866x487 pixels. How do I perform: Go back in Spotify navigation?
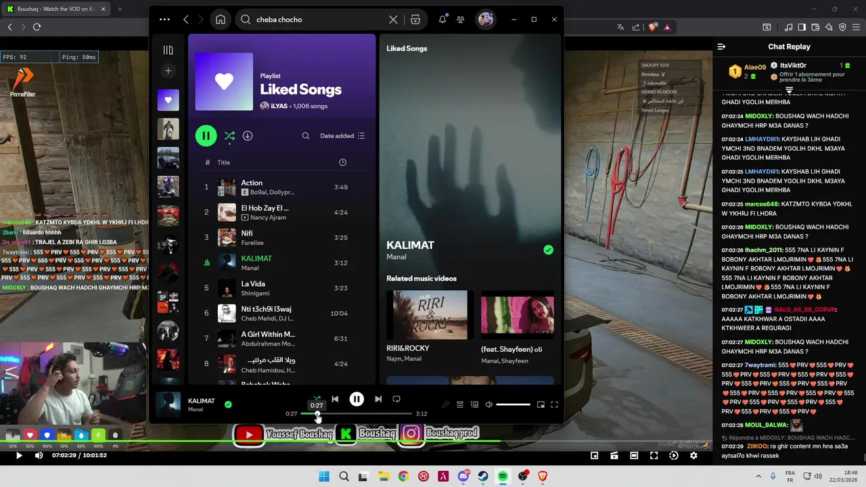tap(186, 20)
